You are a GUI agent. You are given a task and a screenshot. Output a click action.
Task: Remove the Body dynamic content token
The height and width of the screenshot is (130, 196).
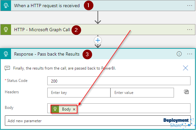(74, 110)
